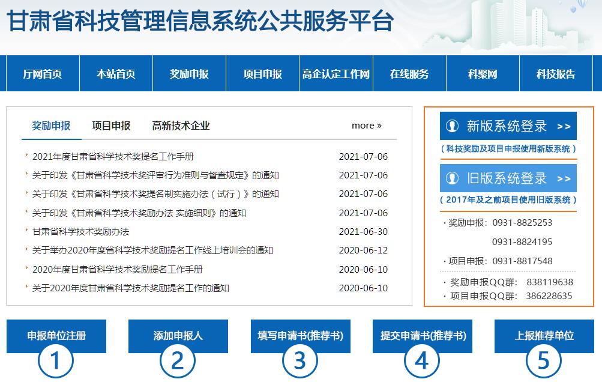Click the circled number 2 step icon

coord(178,361)
